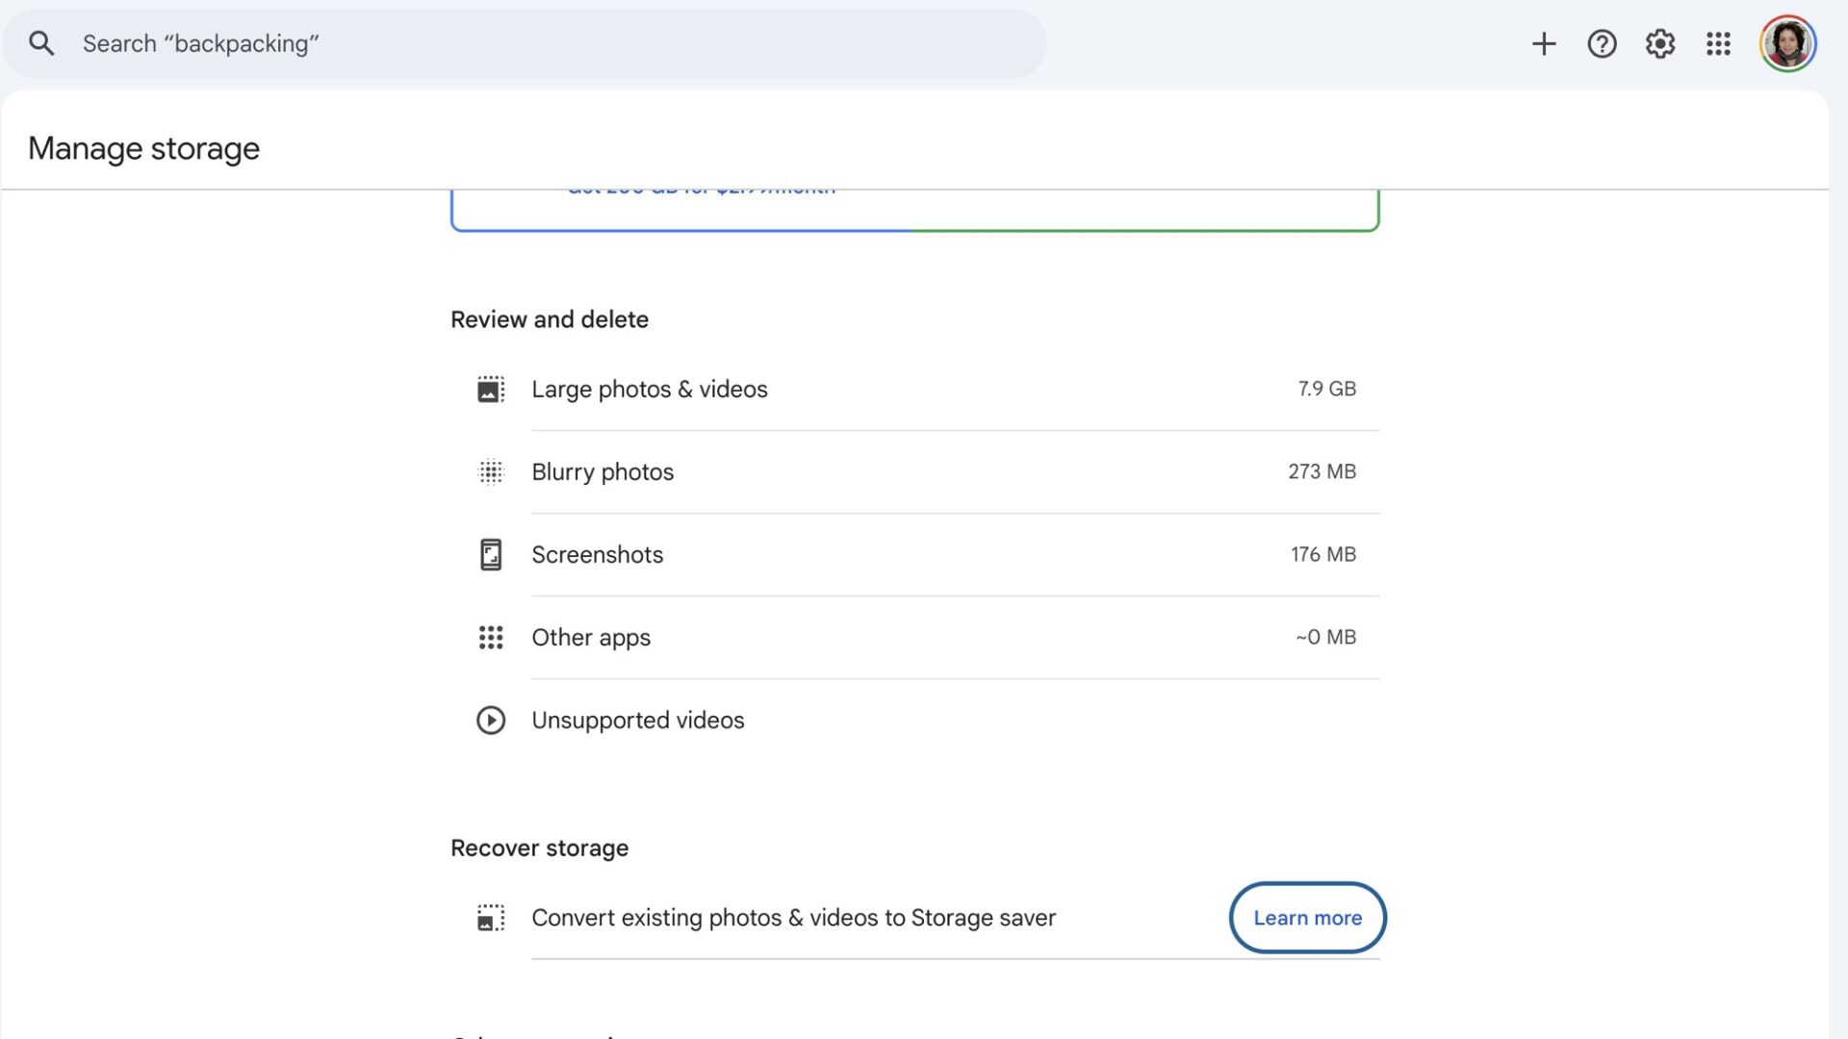Select the Unsupported videos play icon
Screen dimensions: 1848x1039
[491, 720]
